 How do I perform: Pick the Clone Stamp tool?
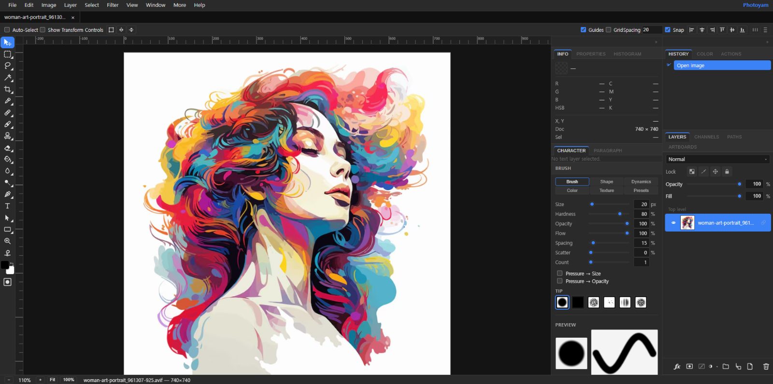[x=7, y=136]
